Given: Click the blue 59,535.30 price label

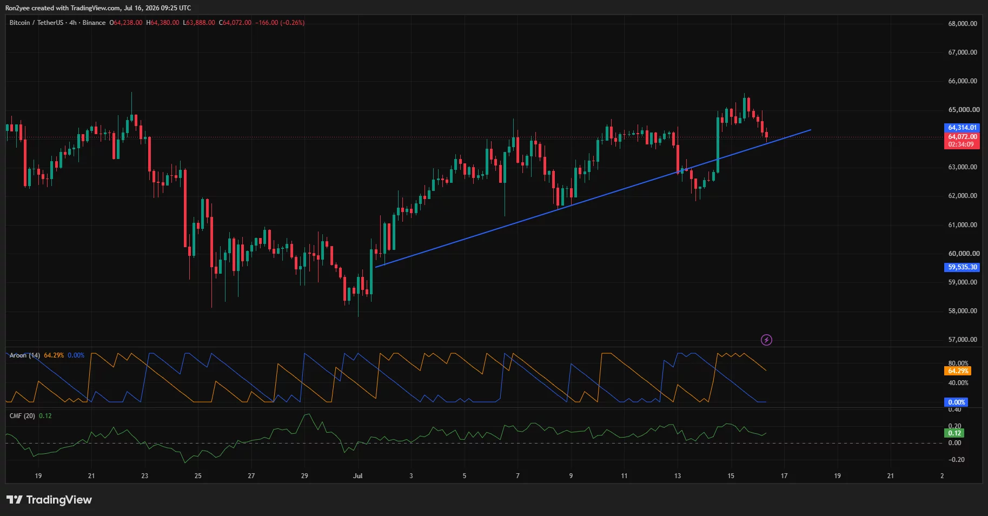Looking at the screenshot, I should [x=962, y=267].
